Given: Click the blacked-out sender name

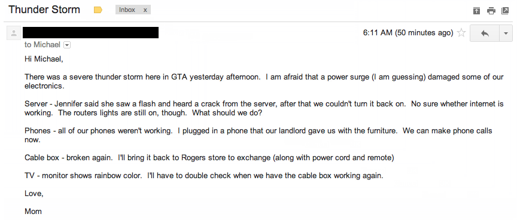Looking at the screenshot, I should tap(91, 33).
